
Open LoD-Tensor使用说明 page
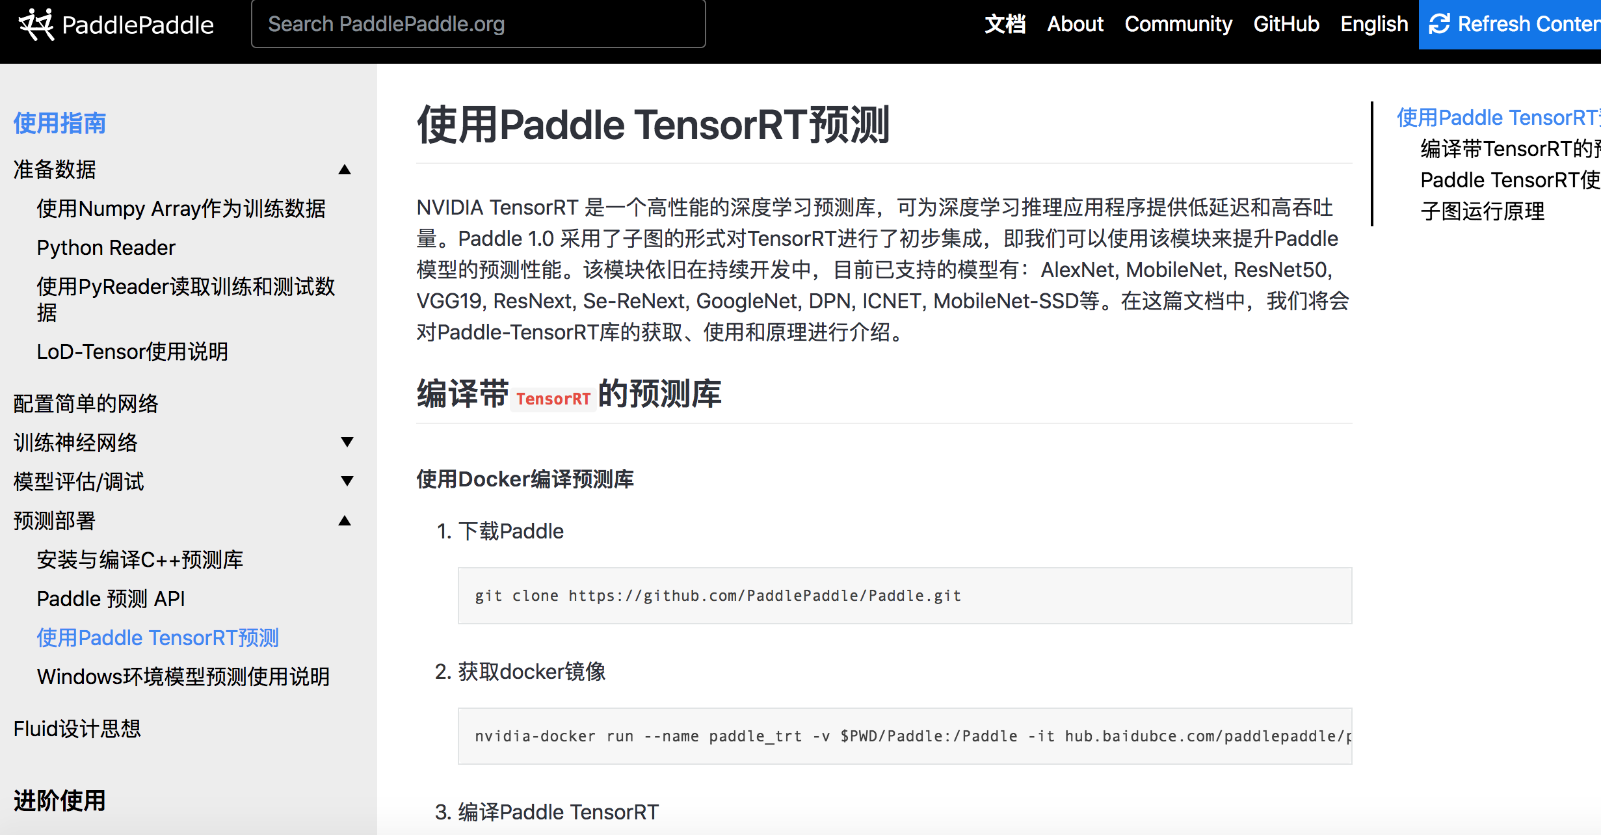point(133,352)
